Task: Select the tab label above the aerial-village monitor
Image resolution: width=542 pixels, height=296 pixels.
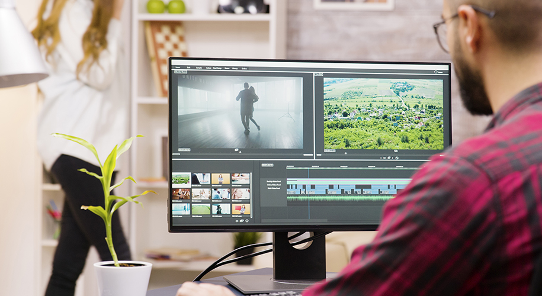Action: [x=319, y=75]
